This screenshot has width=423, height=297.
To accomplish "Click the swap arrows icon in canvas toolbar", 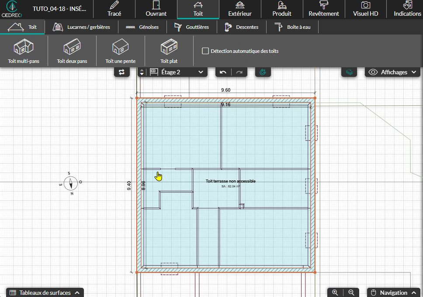I will point(122,72).
